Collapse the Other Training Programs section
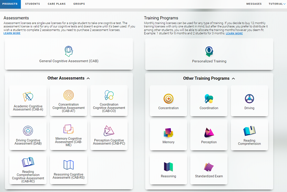Image resolution: width=287 pixels, height=192 pixels. [233, 79]
